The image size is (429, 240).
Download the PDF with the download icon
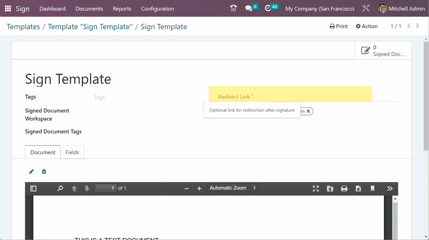[358, 188]
